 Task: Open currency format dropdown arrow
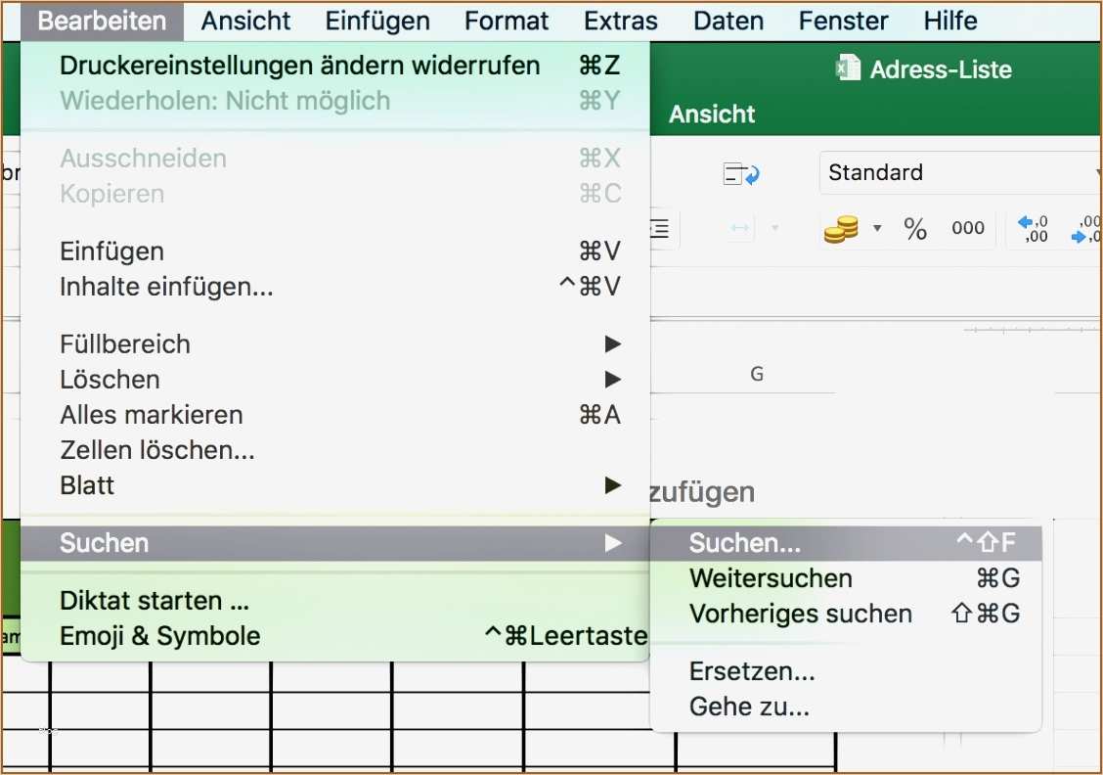(x=877, y=228)
